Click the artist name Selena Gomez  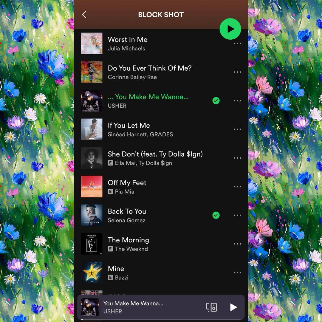126,220
